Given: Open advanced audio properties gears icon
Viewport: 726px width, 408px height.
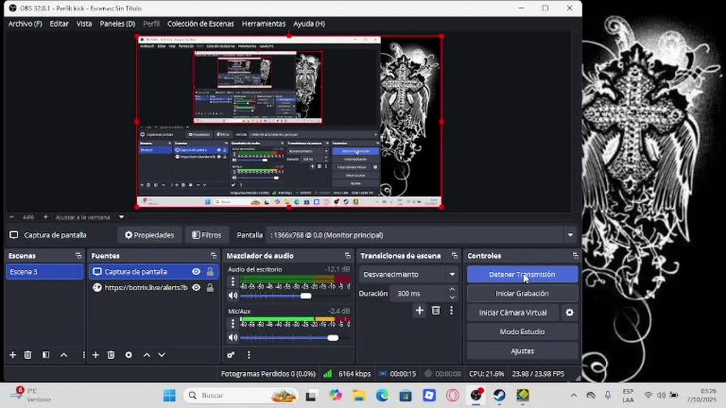Looking at the screenshot, I should [231, 355].
